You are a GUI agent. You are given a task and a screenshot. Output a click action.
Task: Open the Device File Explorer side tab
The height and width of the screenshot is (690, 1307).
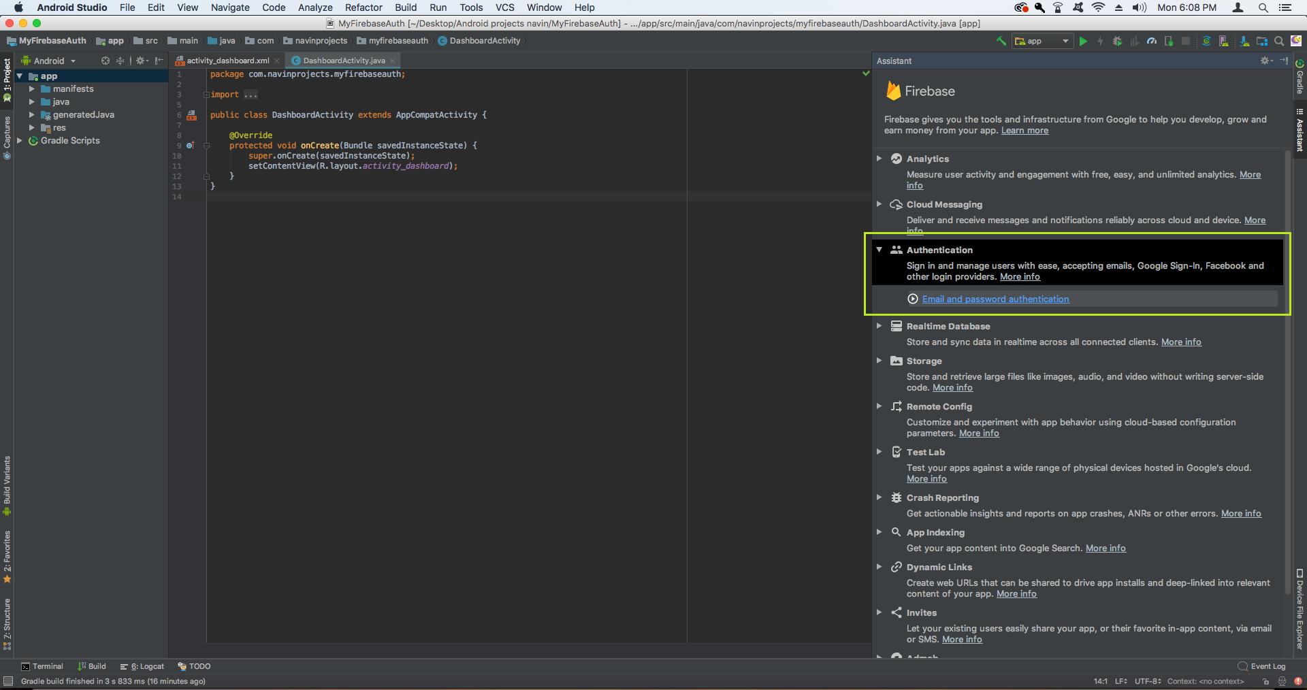(1300, 608)
